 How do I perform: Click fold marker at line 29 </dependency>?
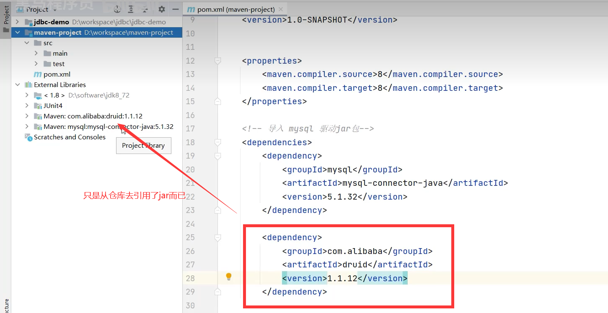click(217, 292)
